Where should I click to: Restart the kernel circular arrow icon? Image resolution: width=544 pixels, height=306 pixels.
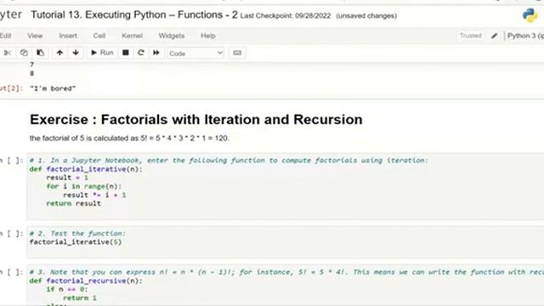[141, 53]
